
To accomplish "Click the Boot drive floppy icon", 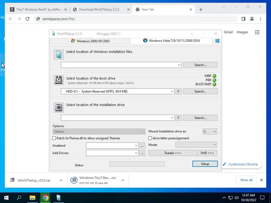I will 58,80.
